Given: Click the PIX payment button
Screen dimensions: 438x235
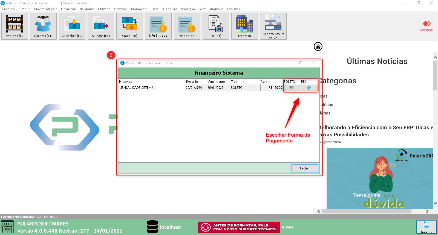Looking at the screenshot, I should tap(309, 88).
